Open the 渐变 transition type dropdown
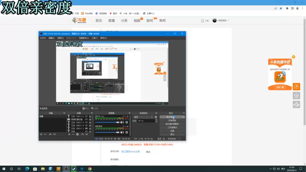Viewport: 306px width, 172px height. tap(143, 117)
